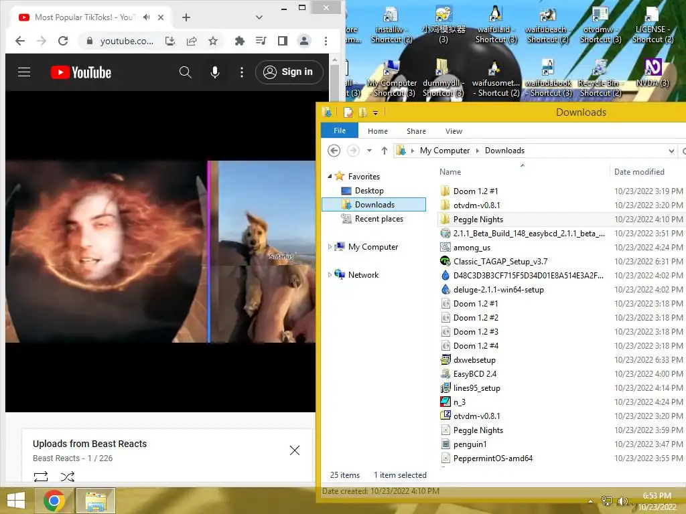The image size is (686, 514).
Task: Click install app icon in address bar
Action: (x=170, y=41)
